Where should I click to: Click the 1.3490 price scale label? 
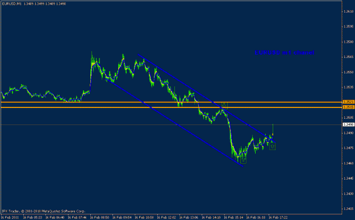(349, 133)
